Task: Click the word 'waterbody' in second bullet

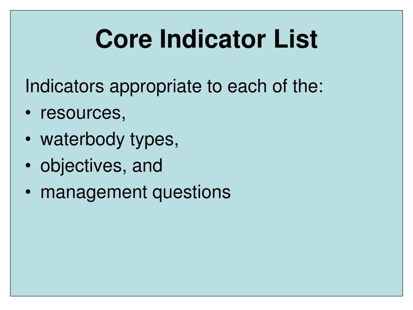Action: pyautogui.click(x=82, y=140)
